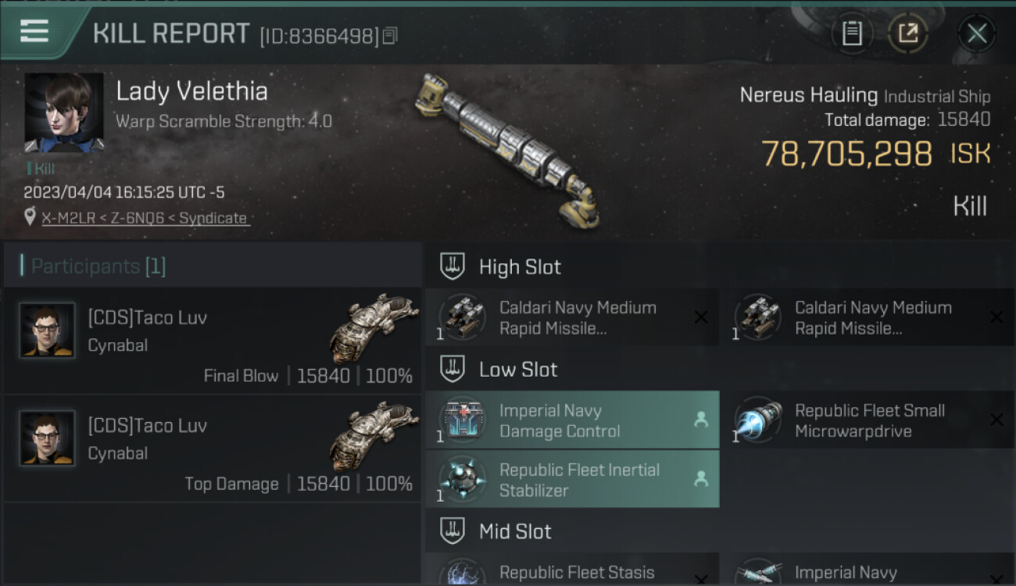Select the Imperial Navy Damage Control module
The image size is (1016, 586).
(x=572, y=420)
